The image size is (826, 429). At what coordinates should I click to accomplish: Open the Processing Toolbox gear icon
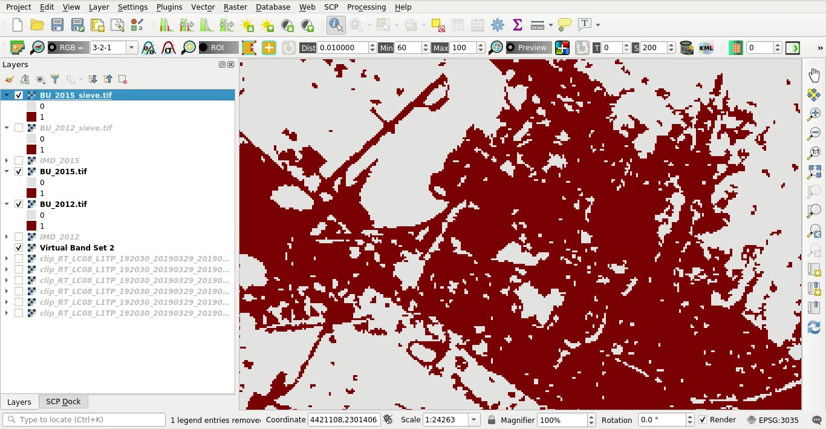[498, 25]
